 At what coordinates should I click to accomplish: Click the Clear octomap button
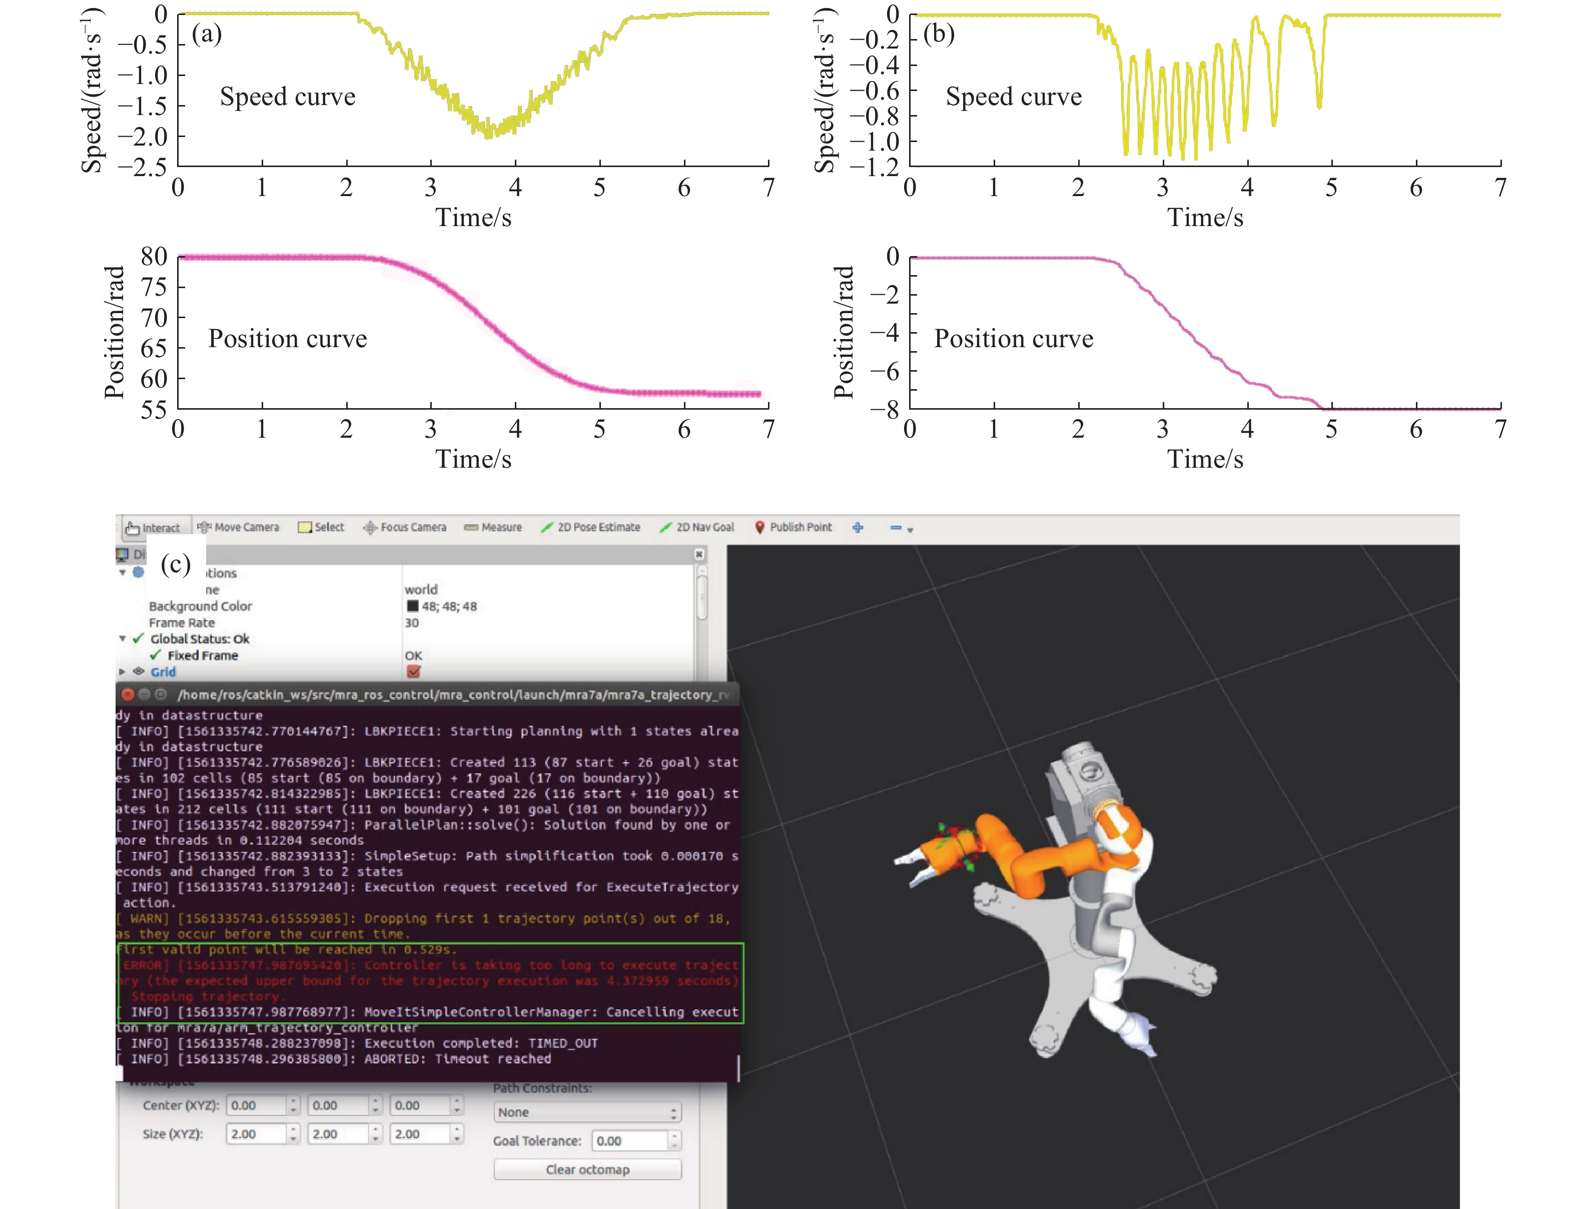pos(587,1169)
